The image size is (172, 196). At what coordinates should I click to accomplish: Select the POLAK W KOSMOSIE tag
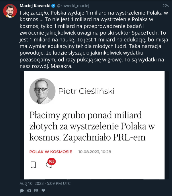(51, 152)
